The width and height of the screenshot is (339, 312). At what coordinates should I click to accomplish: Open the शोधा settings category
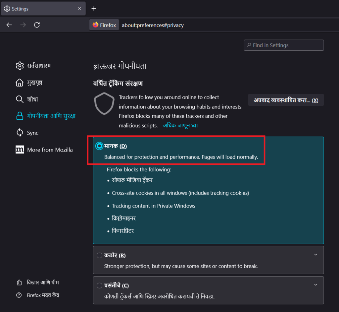click(32, 99)
